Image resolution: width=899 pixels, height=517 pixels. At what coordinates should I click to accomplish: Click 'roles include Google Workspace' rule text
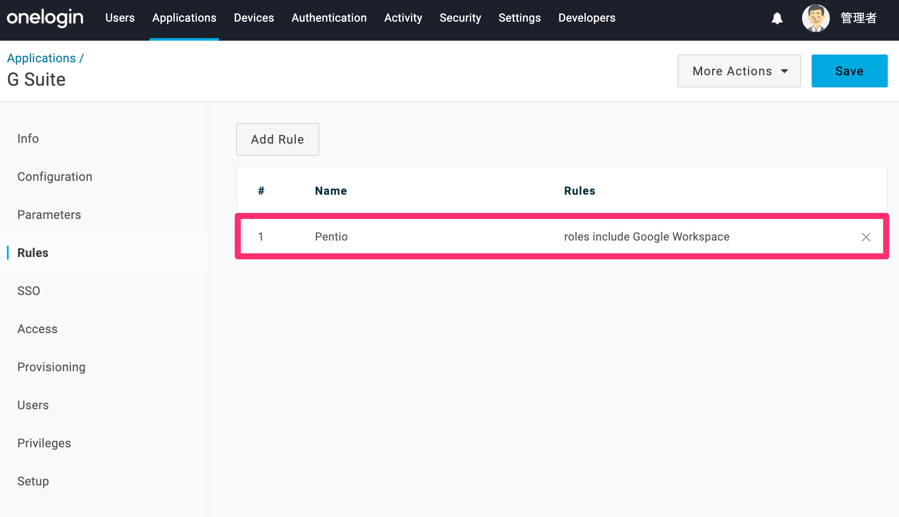click(x=647, y=237)
